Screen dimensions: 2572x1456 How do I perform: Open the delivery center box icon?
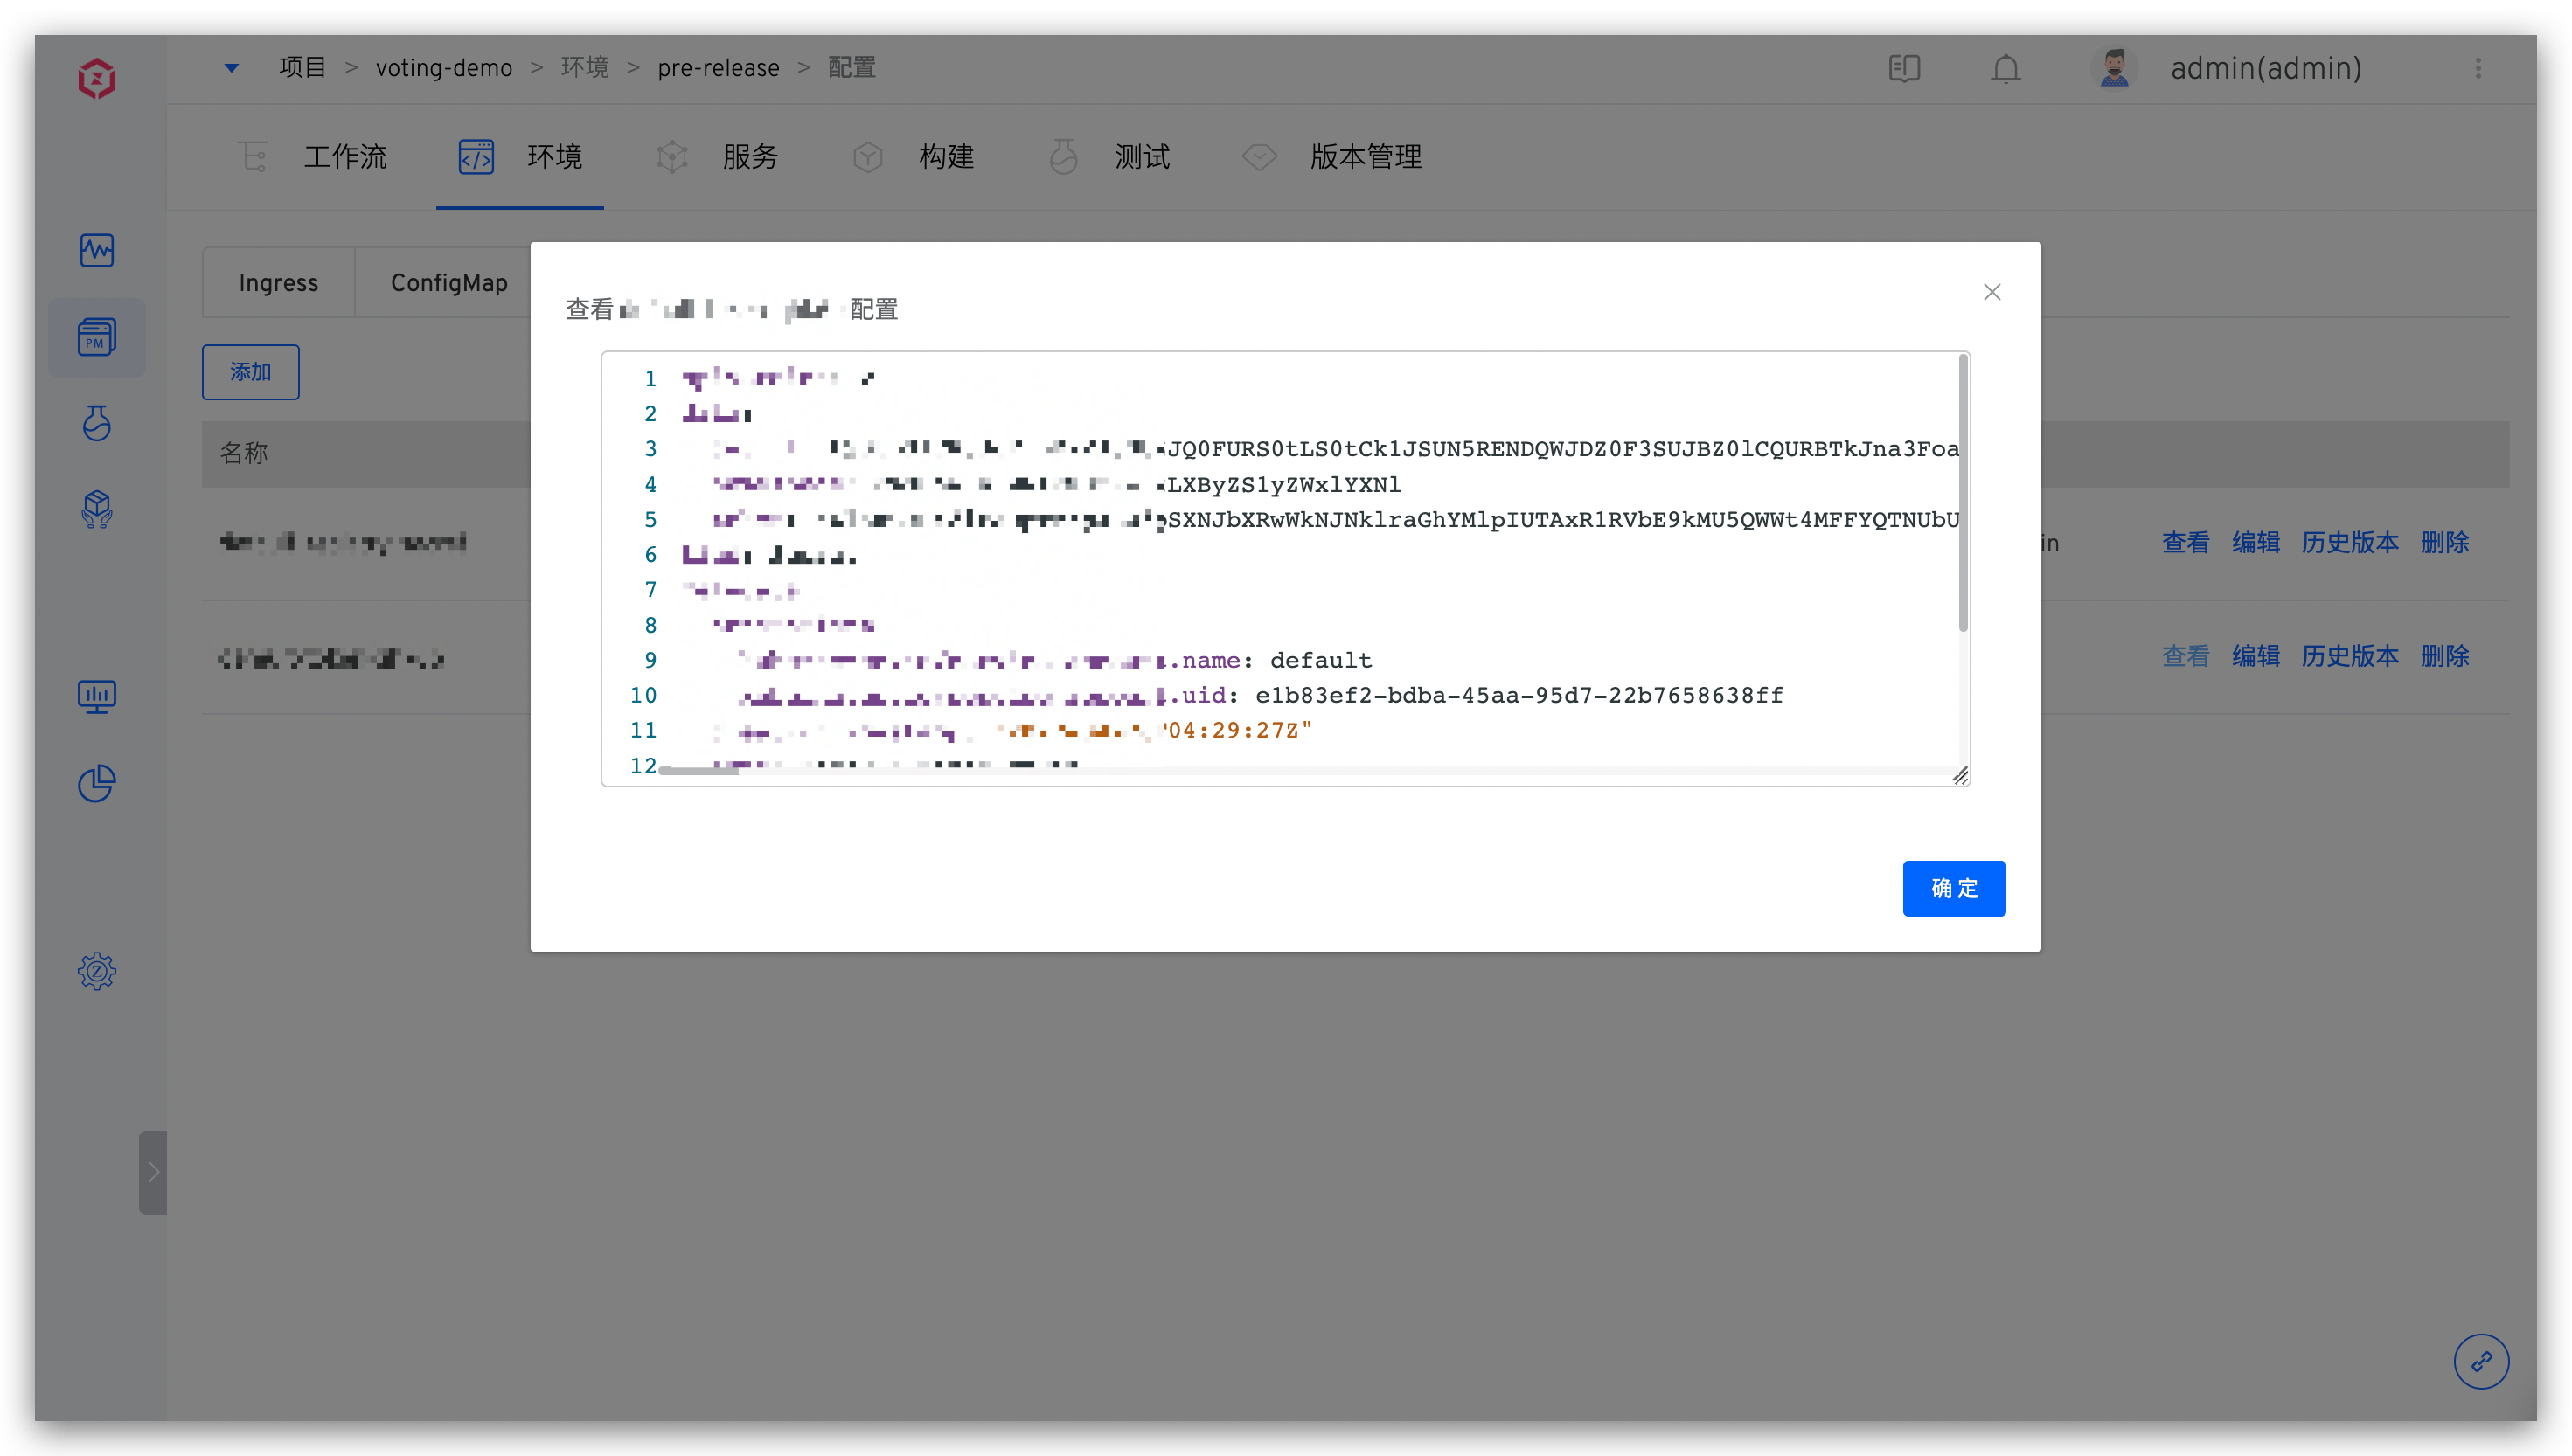97,509
